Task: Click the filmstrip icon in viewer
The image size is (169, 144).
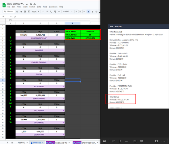Action: click(104, 141)
